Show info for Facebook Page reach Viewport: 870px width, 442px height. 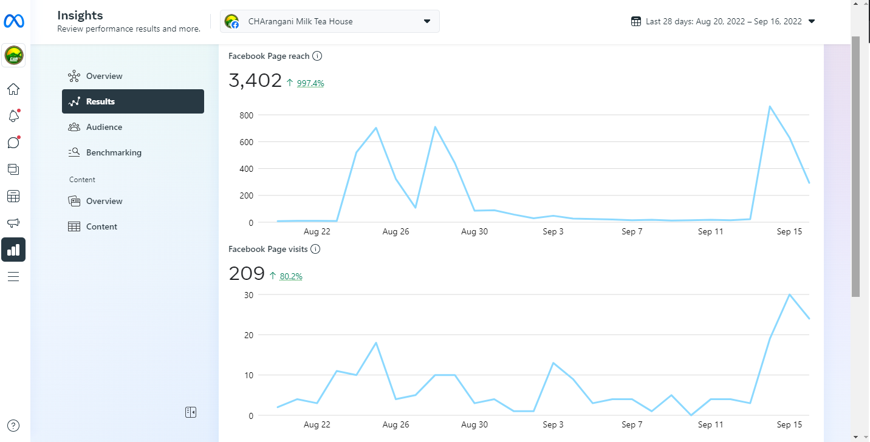(x=317, y=56)
